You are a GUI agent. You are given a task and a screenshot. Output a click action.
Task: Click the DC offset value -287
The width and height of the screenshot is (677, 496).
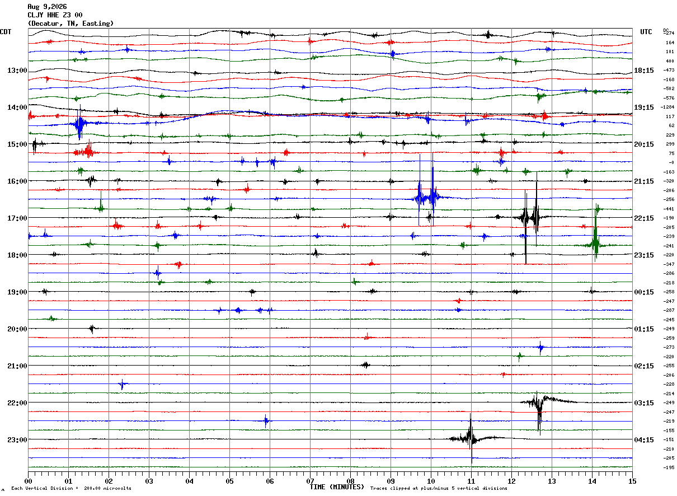[669, 311]
